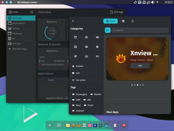Open the workspace overview bracket icon in dock
Screen dimensions: 174x131
pos(59,125)
